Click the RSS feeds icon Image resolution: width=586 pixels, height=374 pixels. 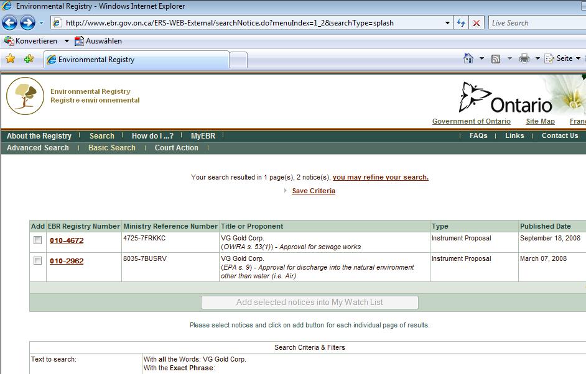coord(496,58)
